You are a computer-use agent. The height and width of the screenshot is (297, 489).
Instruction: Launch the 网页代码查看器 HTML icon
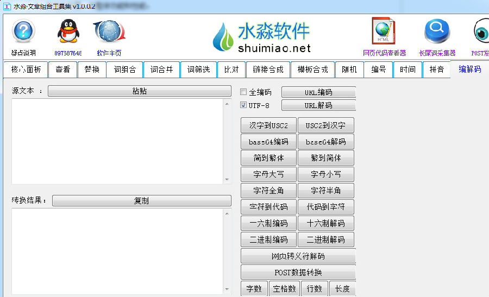click(384, 30)
